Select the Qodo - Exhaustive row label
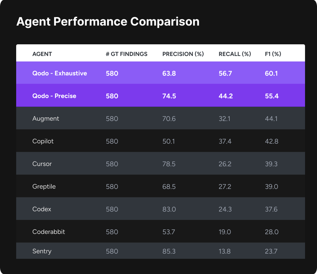Viewport: 317px width, 274px height. 60,73
